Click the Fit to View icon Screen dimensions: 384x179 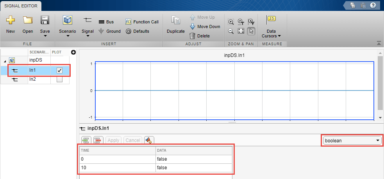coord(241,31)
